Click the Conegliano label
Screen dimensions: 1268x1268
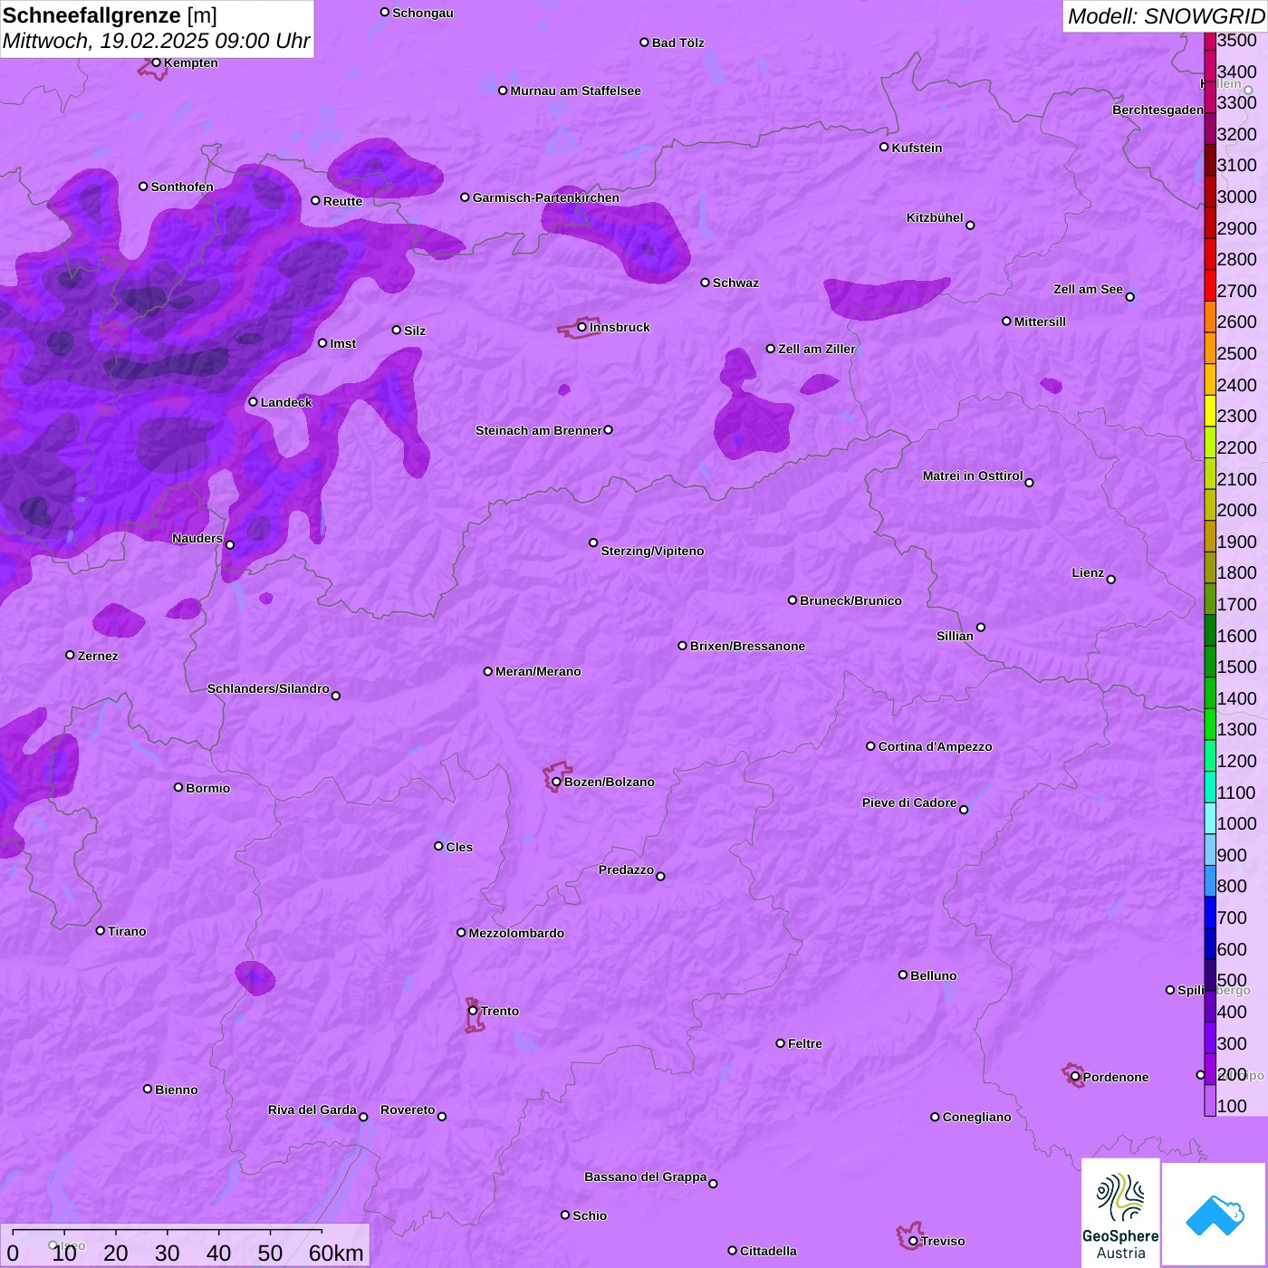976,1117
